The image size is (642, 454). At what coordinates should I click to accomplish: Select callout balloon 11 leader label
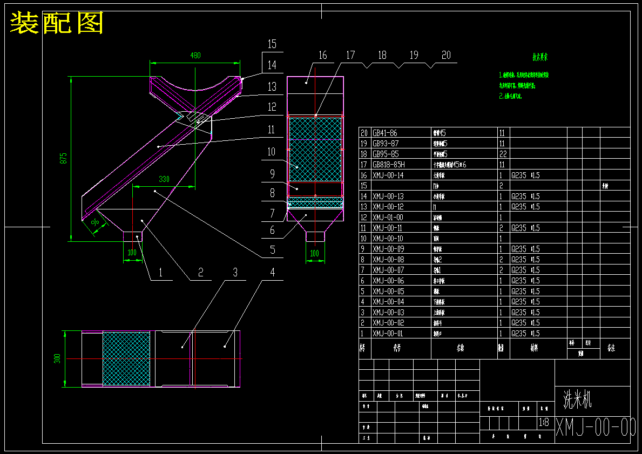pos(272,130)
